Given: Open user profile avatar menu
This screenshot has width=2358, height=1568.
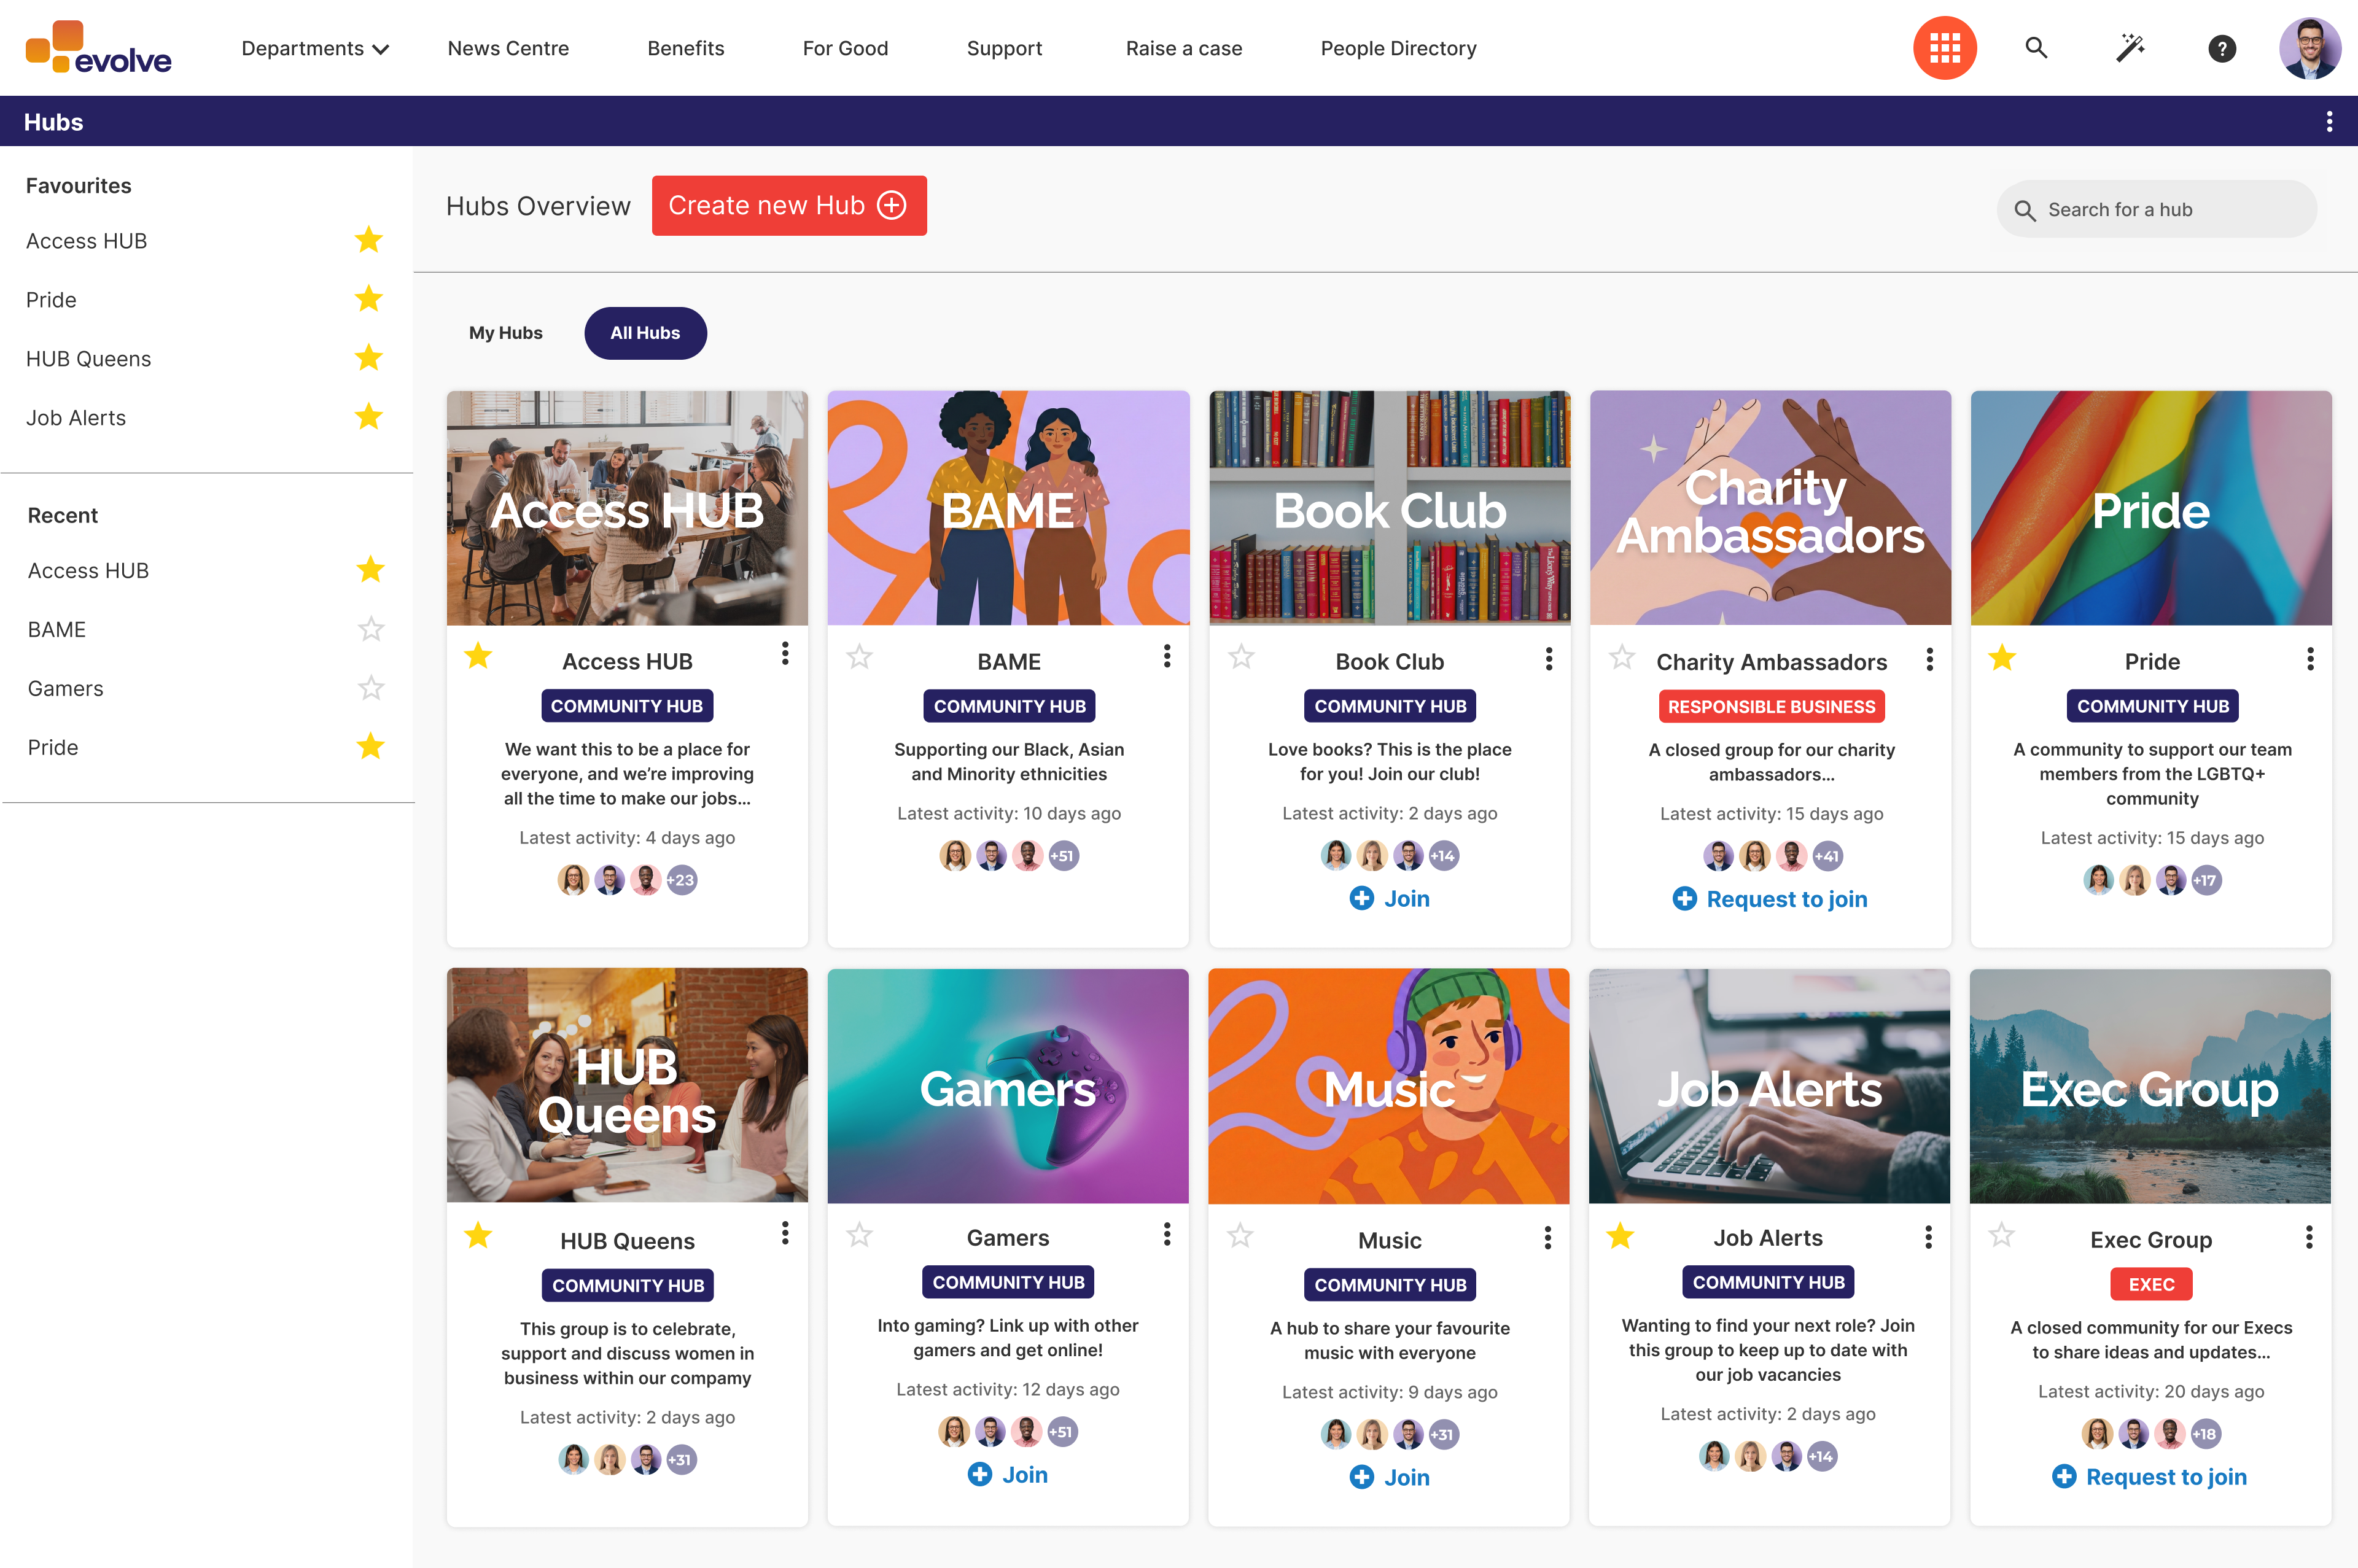Looking at the screenshot, I should [2309, 48].
